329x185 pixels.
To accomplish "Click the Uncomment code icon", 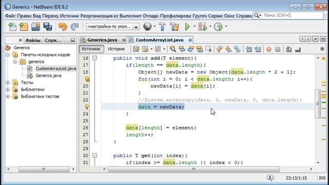I will [x=298, y=49].
